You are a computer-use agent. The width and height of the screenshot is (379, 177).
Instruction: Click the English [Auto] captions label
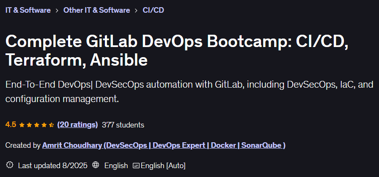(x=163, y=166)
